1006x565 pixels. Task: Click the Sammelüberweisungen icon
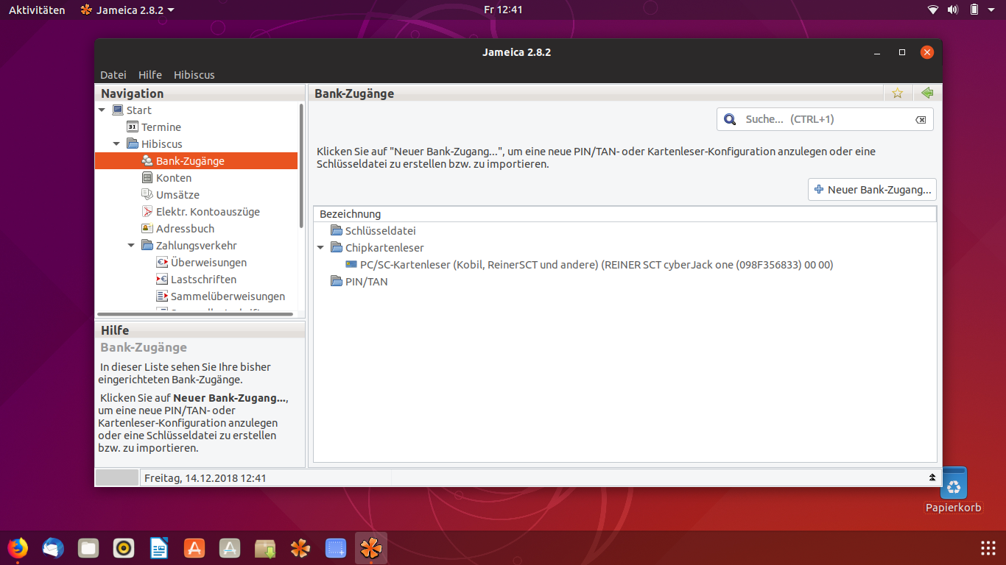(x=162, y=296)
